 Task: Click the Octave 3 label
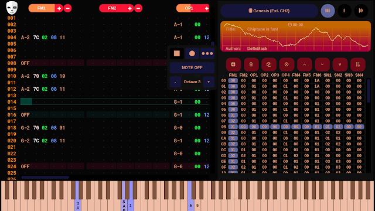pyautogui.click(x=192, y=82)
